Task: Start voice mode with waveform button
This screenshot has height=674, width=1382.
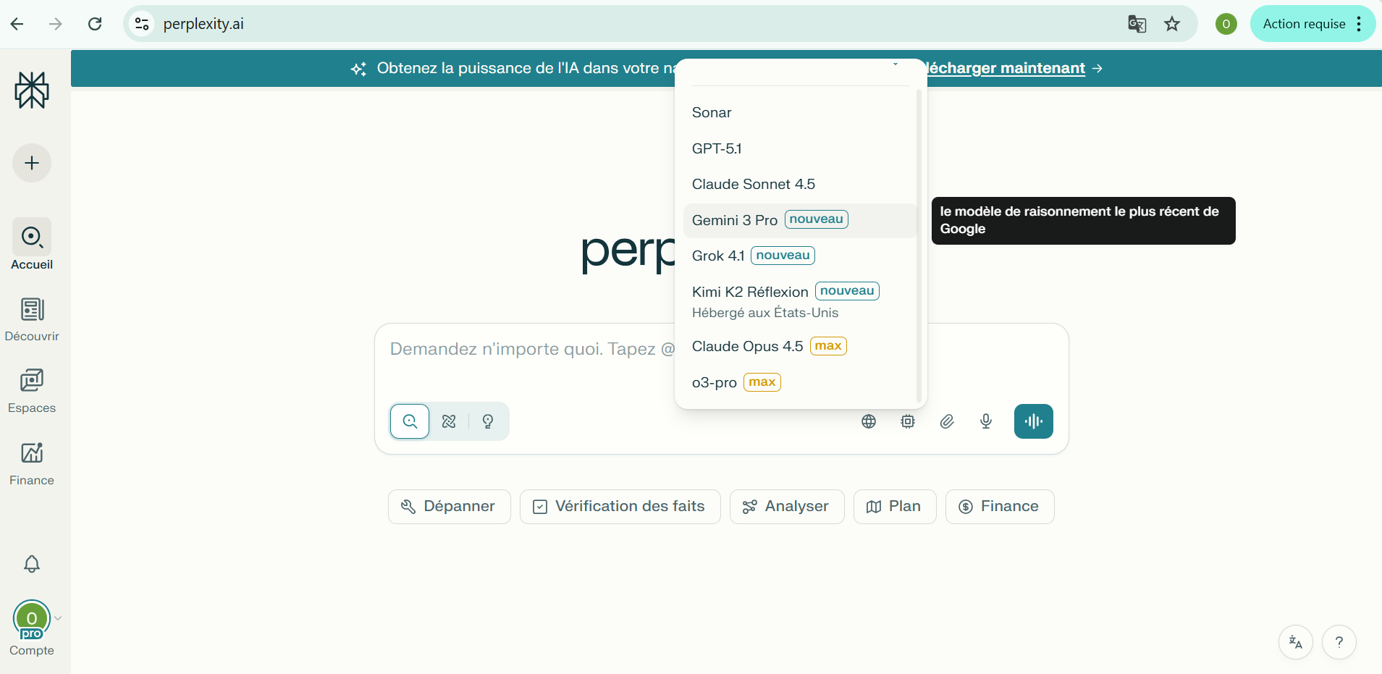Action: (1033, 421)
